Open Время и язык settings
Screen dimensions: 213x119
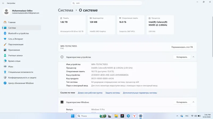pyautogui.click(x=22, y=61)
